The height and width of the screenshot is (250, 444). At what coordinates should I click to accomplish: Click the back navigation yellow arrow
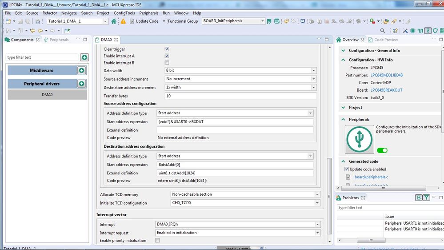[x=40, y=31]
